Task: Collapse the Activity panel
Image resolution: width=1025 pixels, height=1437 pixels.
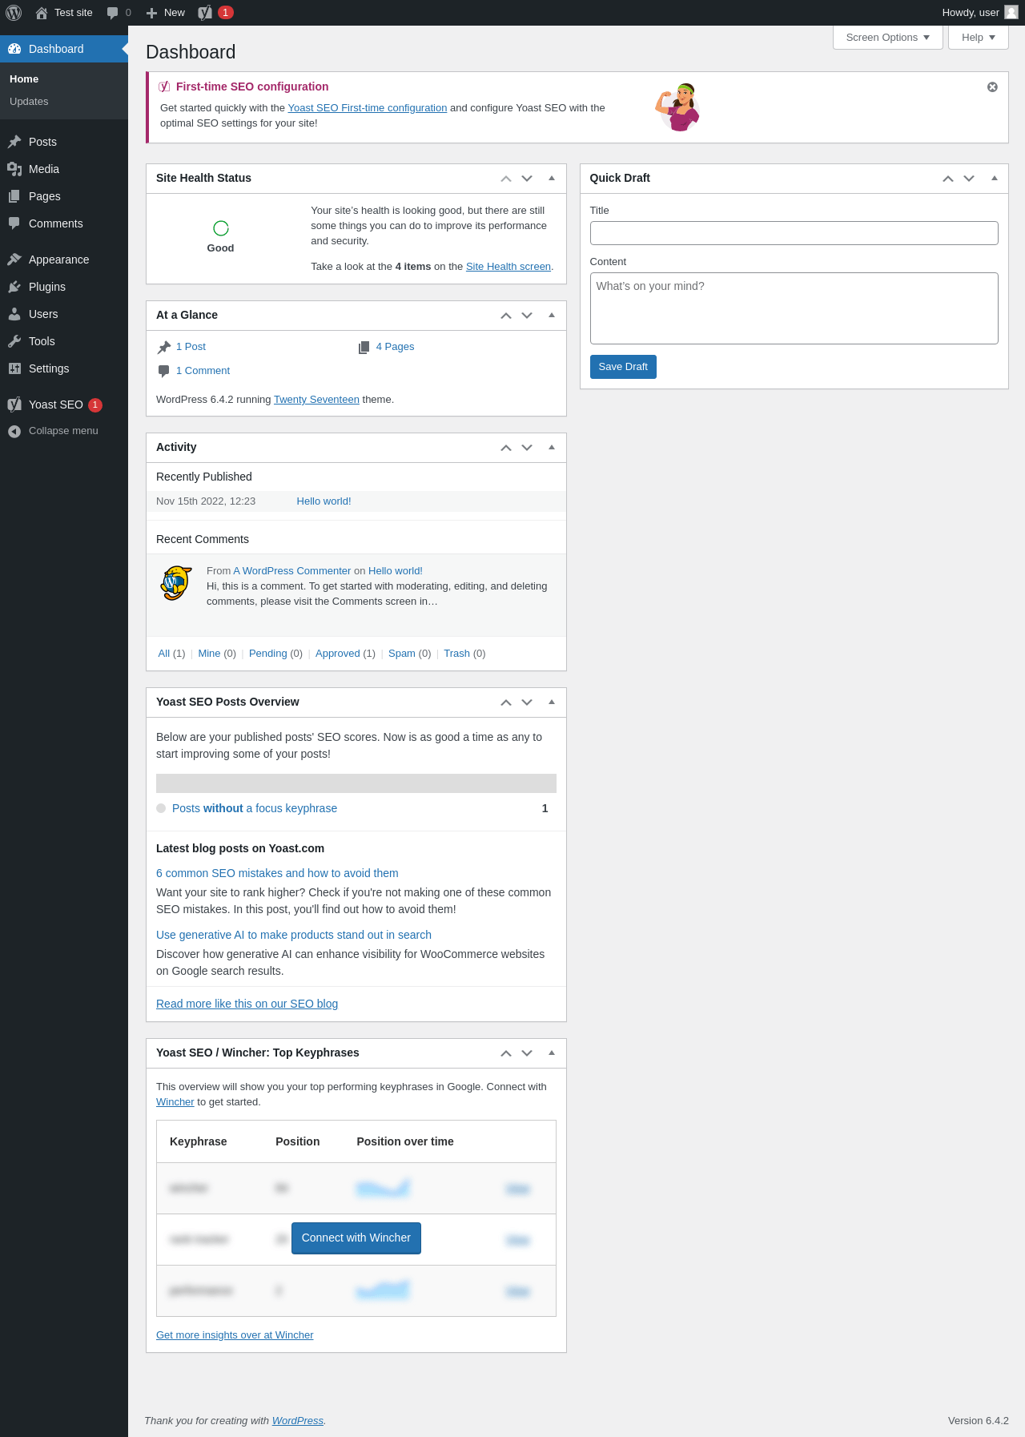Action: tap(552, 447)
